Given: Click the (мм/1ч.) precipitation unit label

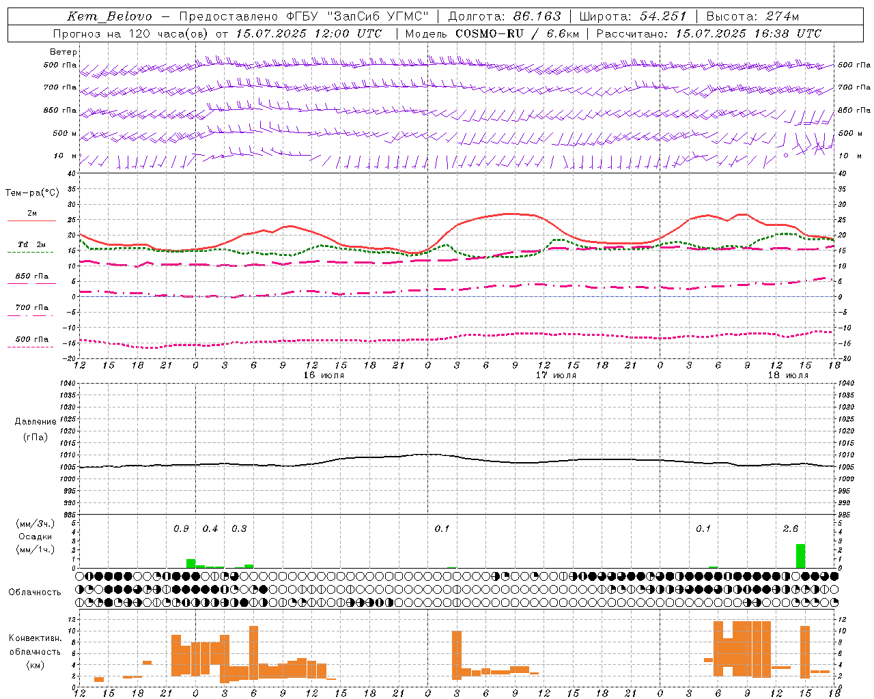Looking at the screenshot, I should pos(35,550).
